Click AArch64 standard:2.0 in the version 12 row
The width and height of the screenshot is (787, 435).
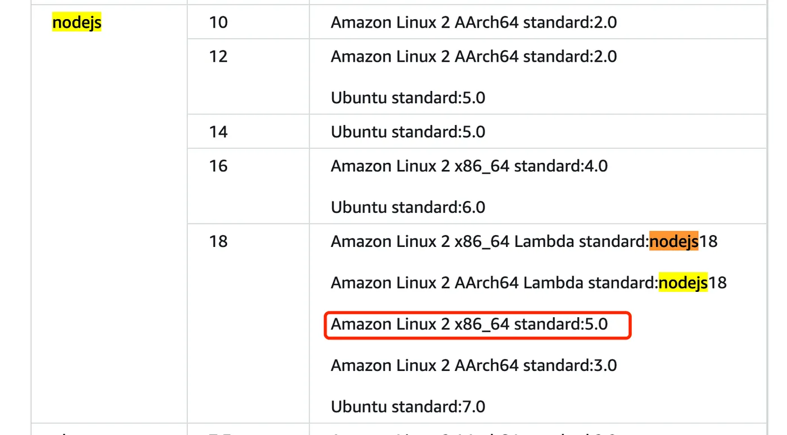pos(473,56)
